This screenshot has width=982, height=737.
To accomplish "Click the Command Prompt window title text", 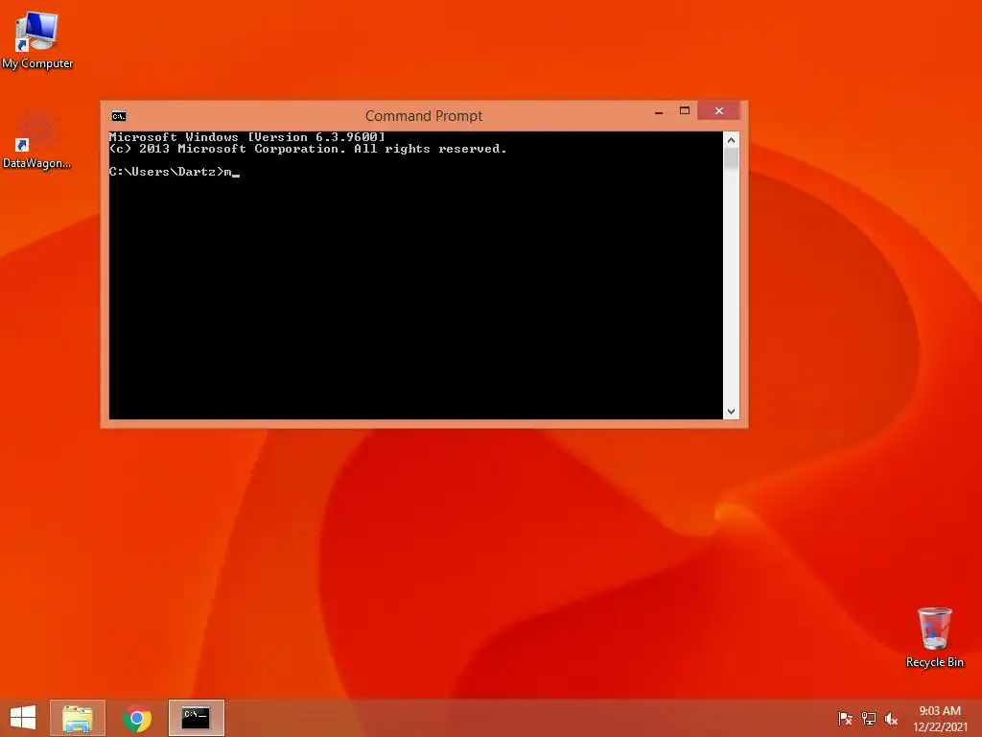I will 424,116.
